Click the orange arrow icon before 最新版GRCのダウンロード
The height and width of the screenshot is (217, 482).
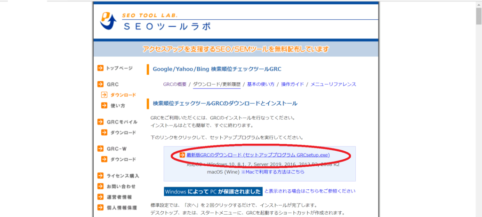coord(182,155)
